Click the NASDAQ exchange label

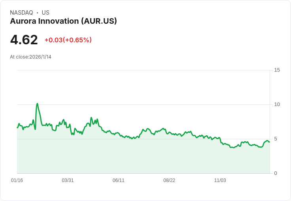tap(21, 13)
